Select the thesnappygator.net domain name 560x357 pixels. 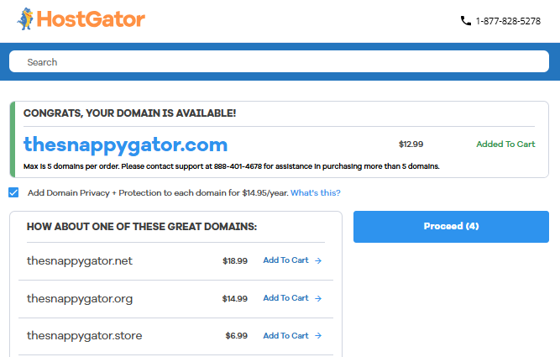[x=80, y=260]
